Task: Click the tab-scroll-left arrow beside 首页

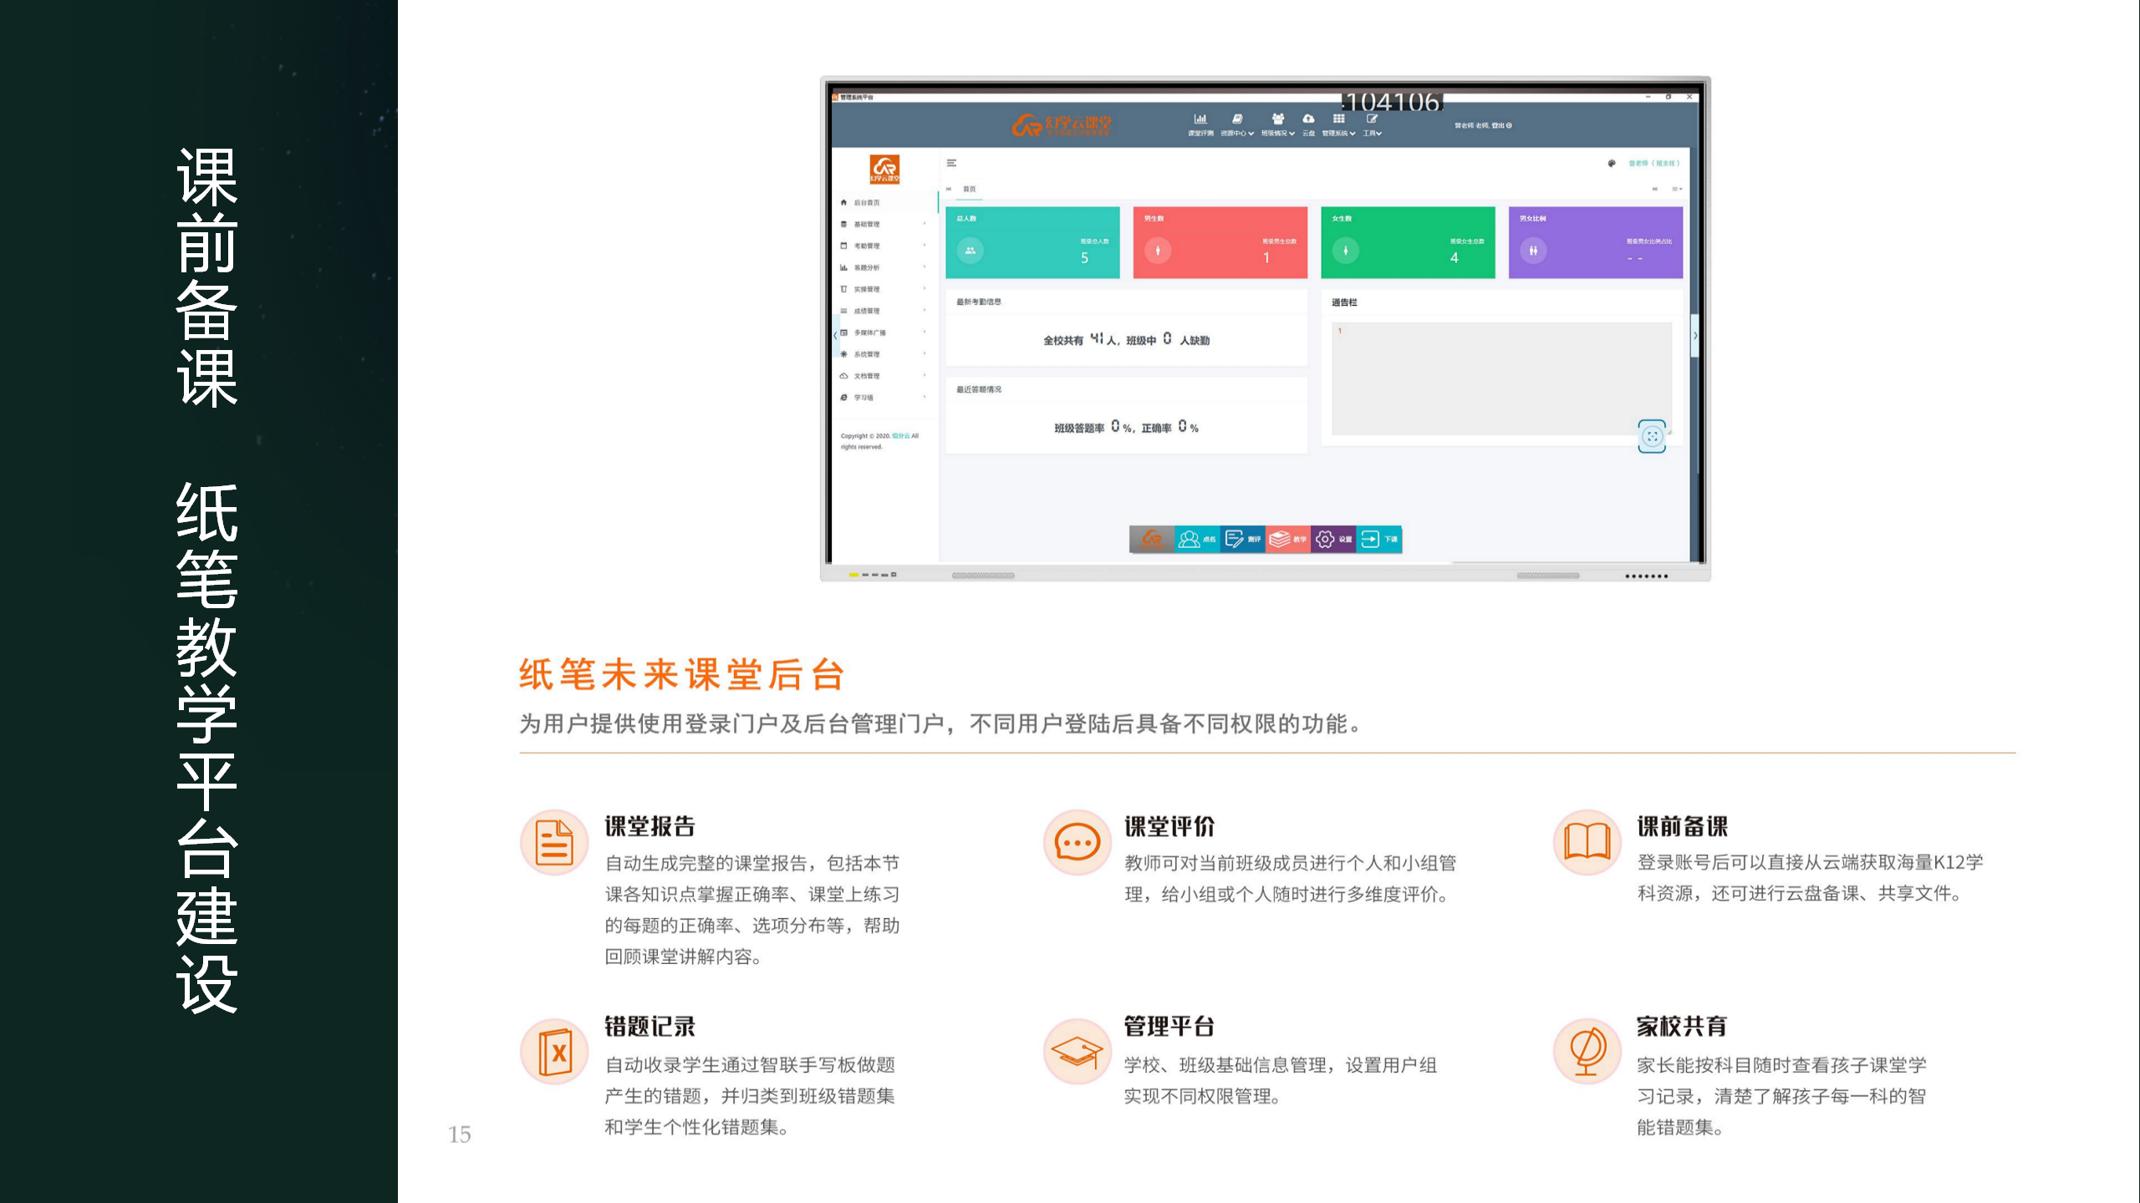Action: (949, 189)
